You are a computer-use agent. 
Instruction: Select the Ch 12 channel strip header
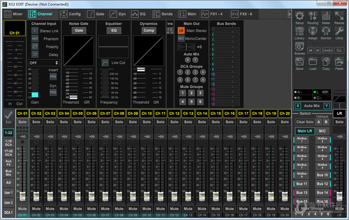click(174, 113)
